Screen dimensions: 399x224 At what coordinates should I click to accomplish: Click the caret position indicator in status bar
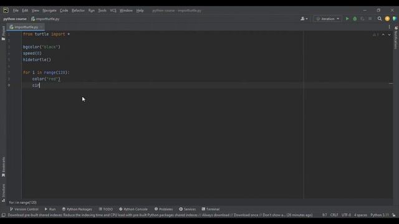click(324, 215)
